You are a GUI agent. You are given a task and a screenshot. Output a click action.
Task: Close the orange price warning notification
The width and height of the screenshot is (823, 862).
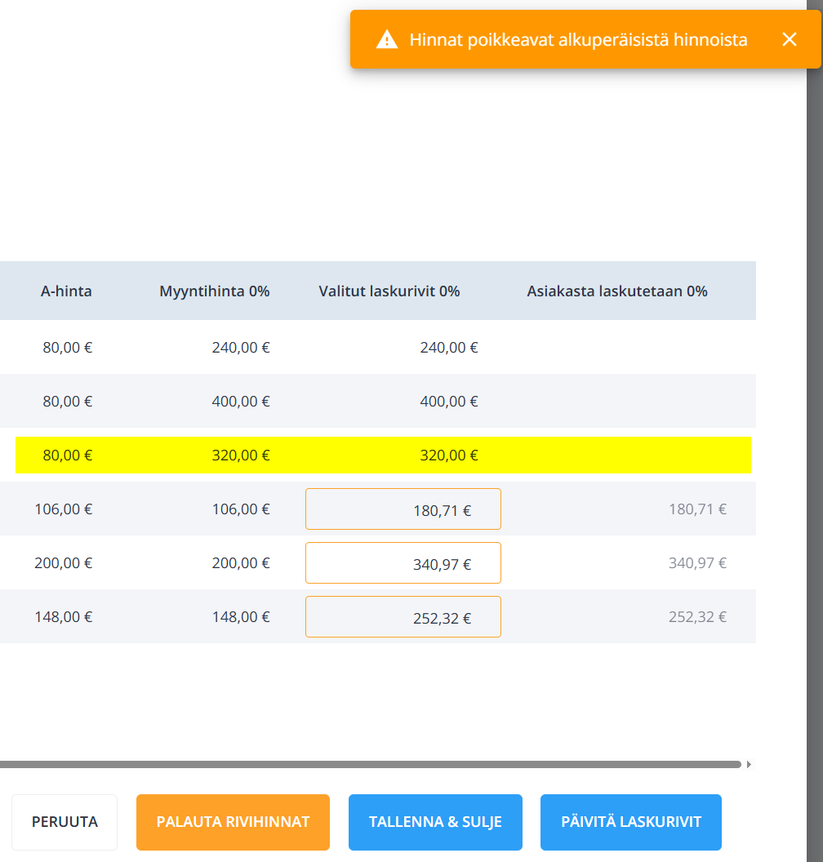[789, 39]
